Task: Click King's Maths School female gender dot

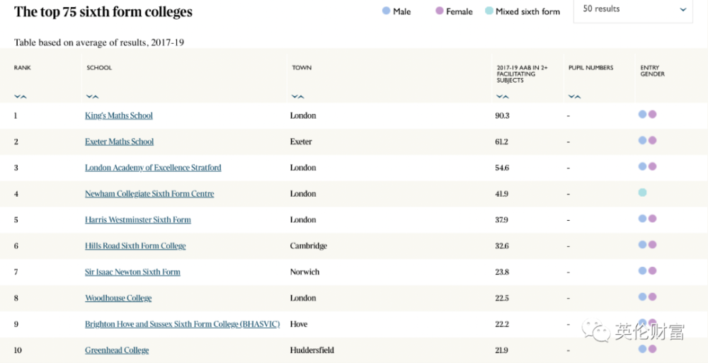Action: tap(652, 115)
